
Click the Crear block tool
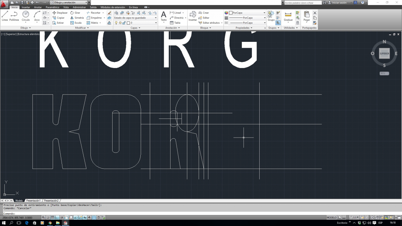tap(204, 13)
